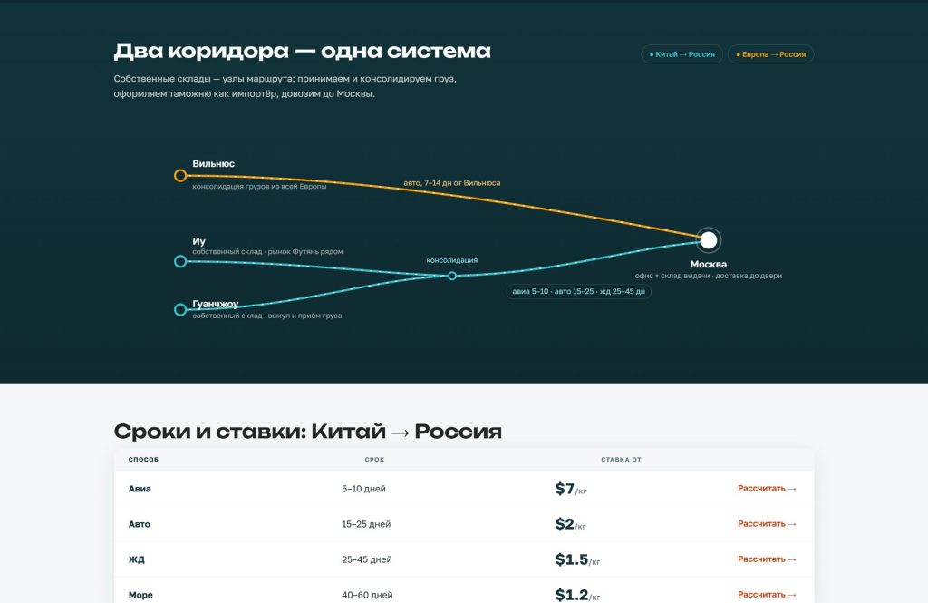Screen dimensions: 928x603
Task: Click the Иу city label
Action: coord(198,241)
